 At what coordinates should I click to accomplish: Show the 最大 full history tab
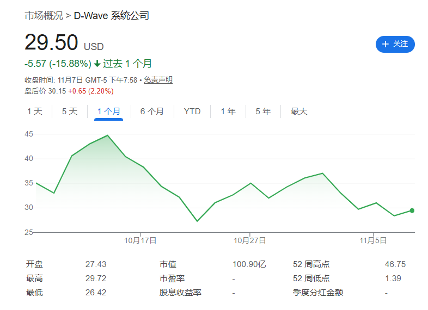(x=299, y=111)
